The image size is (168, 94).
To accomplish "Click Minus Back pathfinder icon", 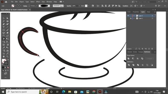I will click(x=152, y=65).
